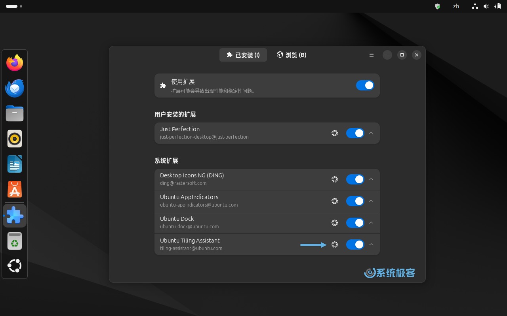
Task: Switch to the 已安装 (I) tab
Action: 243,55
